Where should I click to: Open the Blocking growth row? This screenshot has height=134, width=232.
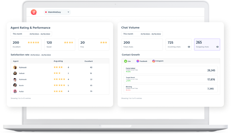point(171,88)
